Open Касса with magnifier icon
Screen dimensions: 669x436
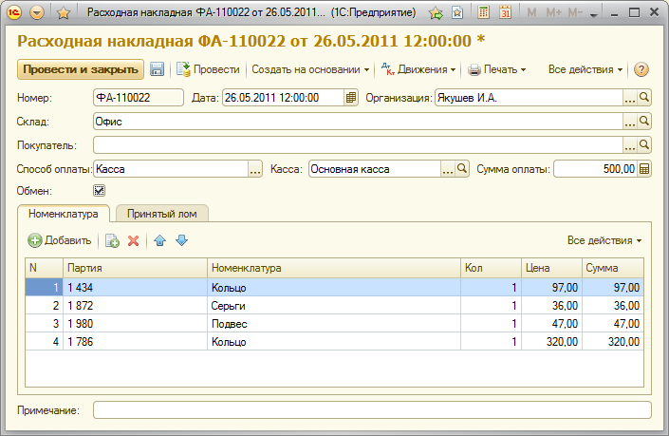click(x=462, y=169)
